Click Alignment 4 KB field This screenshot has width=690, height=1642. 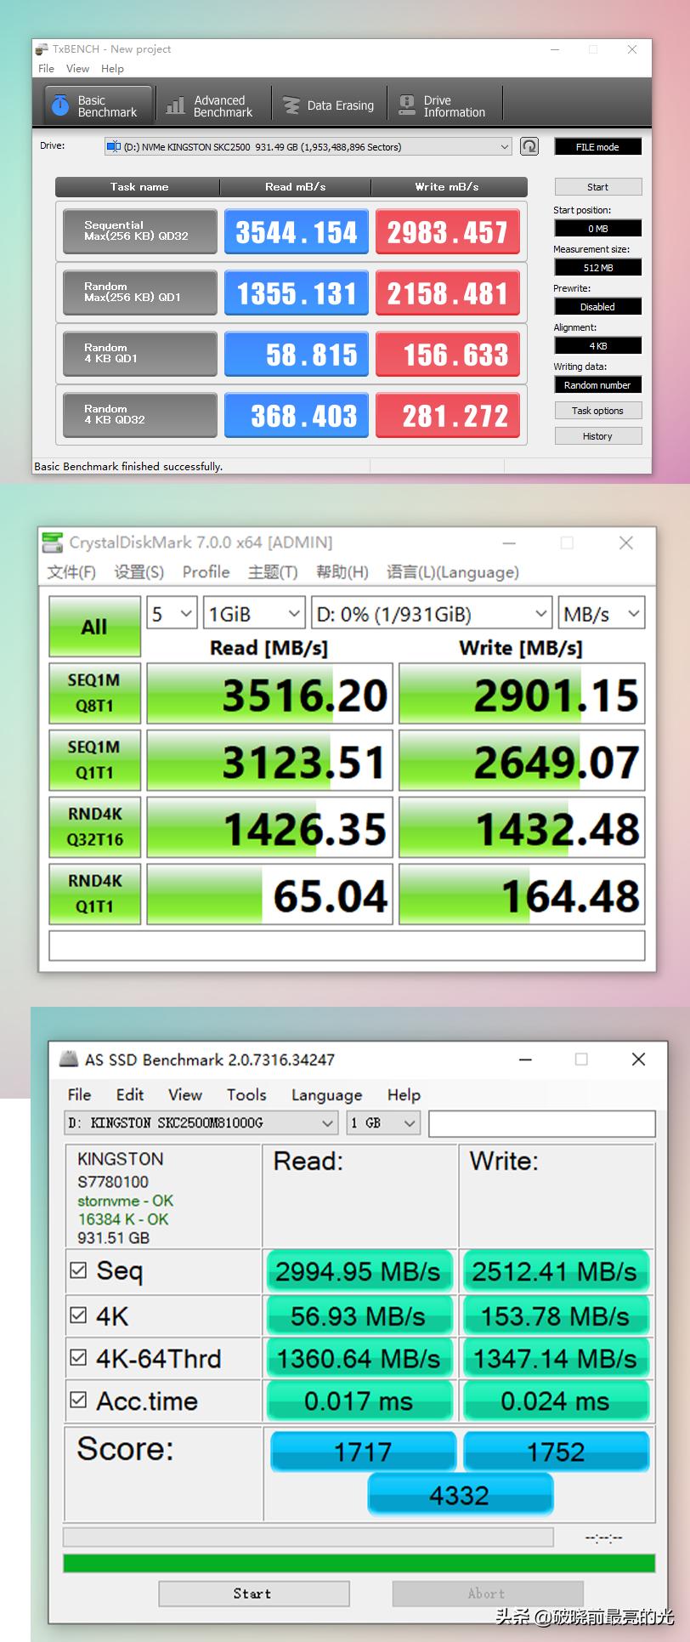(x=597, y=345)
